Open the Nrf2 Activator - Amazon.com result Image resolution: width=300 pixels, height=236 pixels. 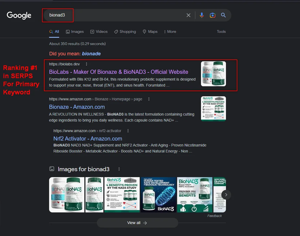point(88,139)
